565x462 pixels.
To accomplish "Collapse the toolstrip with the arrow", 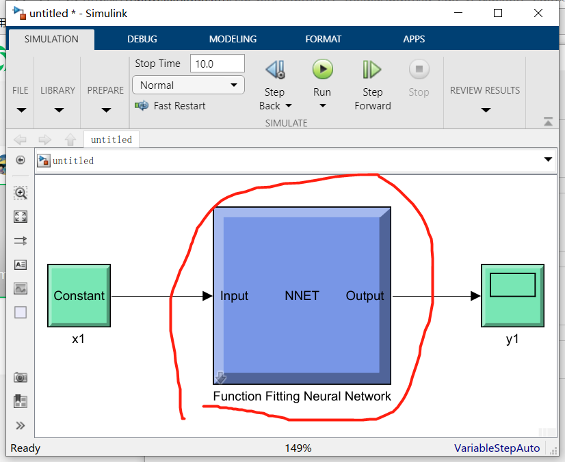I will tap(548, 122).
